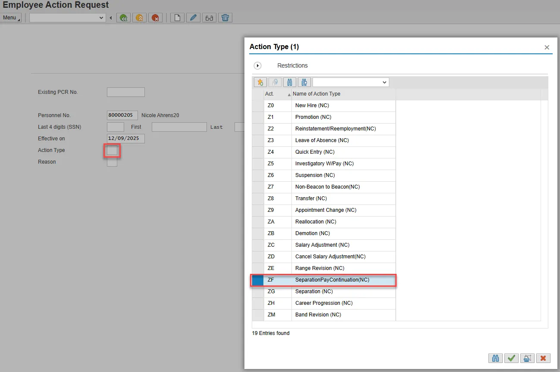This screenshot has width=560, height=372.
Task: Click the print icon in dialog footer
Action: click(x=527, y=358)
